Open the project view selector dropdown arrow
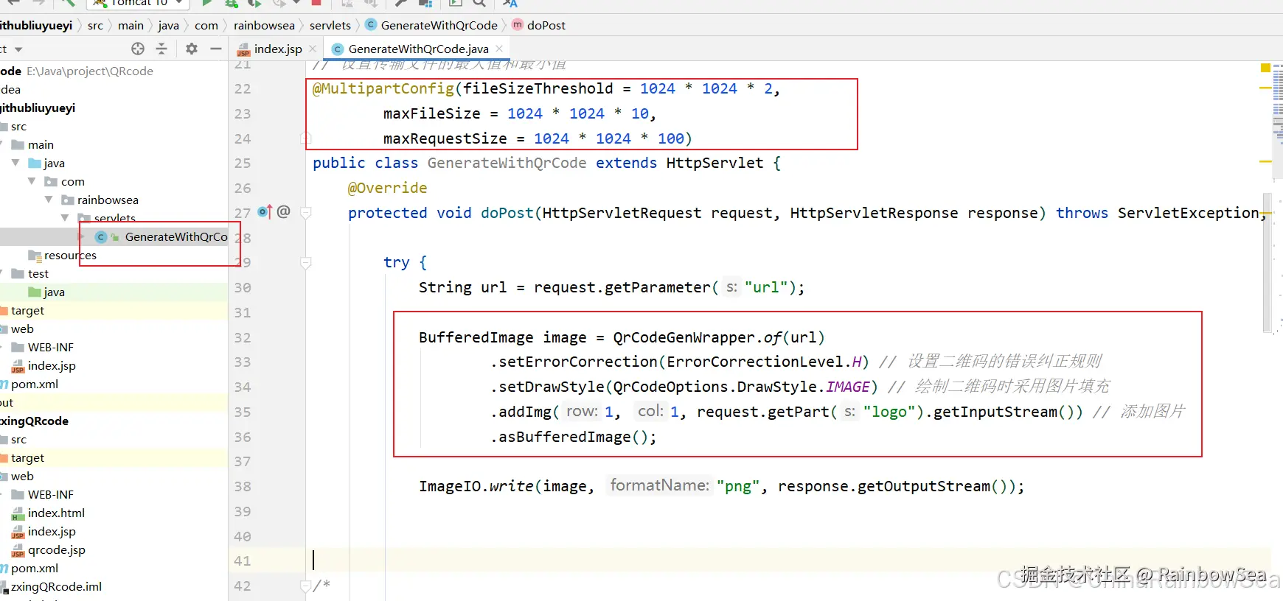The width and height of the screenshot is (1283, 601). tap(18, 49)
